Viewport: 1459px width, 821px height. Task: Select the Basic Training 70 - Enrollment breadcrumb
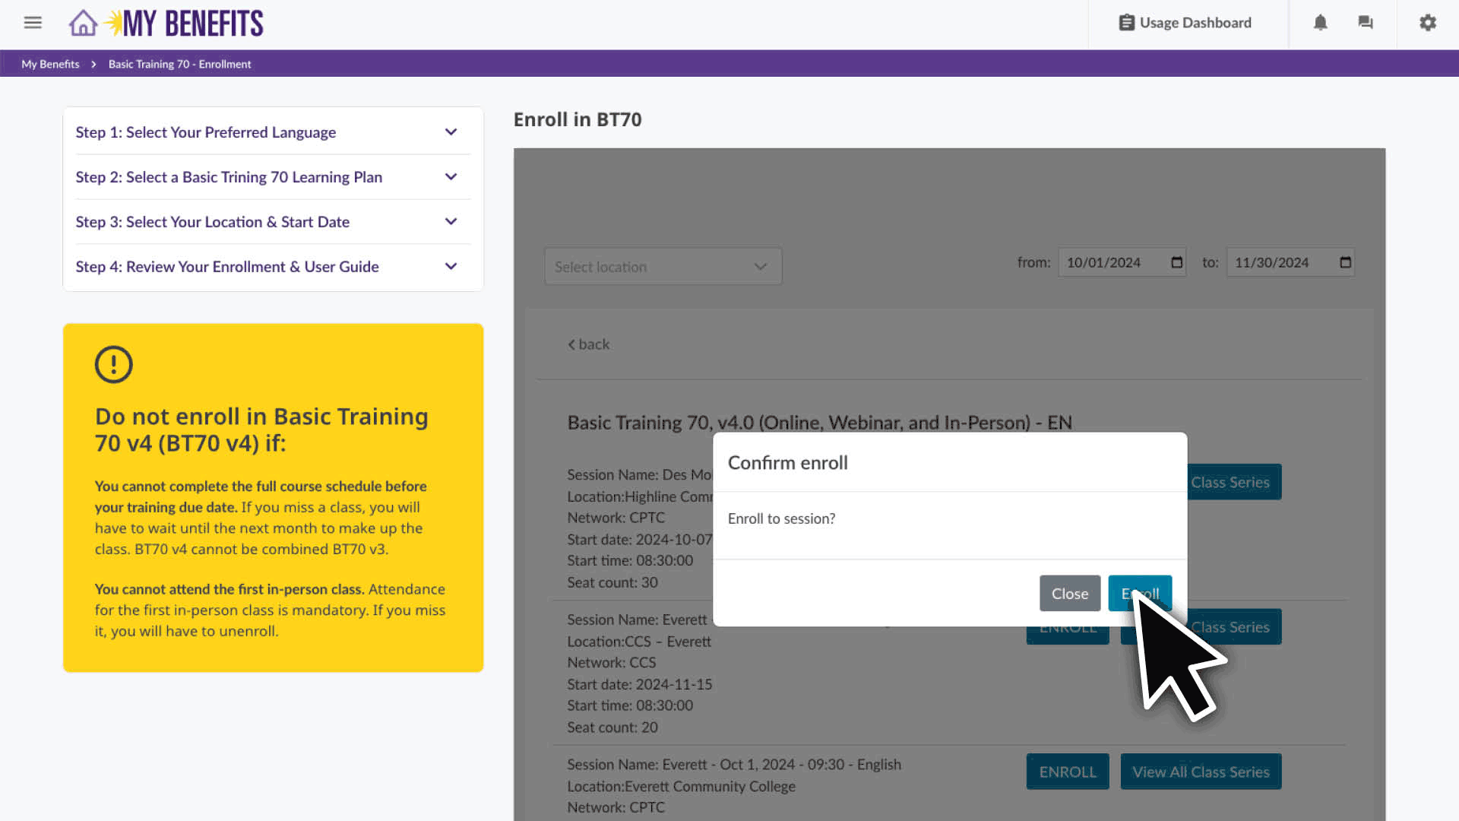(x=179, y=64)
